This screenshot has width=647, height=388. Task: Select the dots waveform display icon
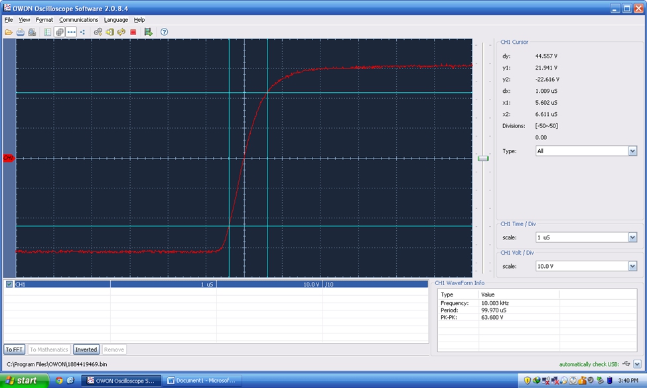(82, 32)
